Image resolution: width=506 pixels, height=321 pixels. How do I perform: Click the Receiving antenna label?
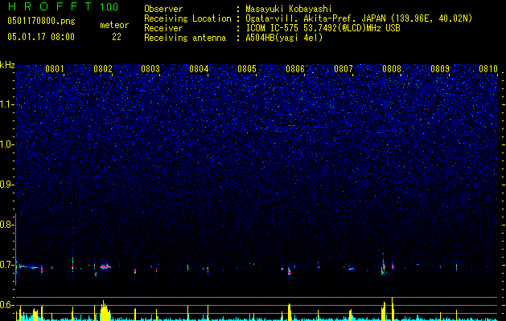tap(185, 38)
